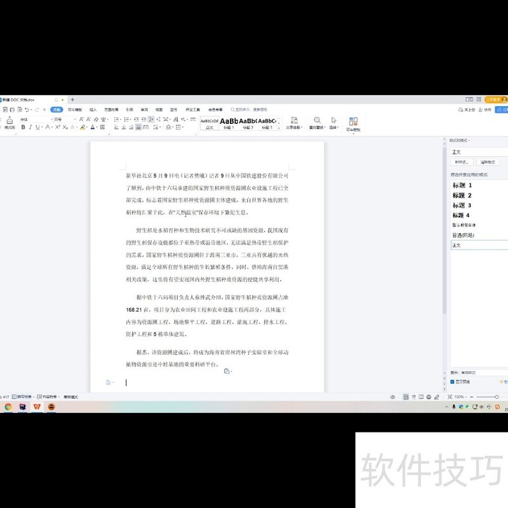This screenshot has width=508, height=508.
Task: Open the 显示 styles filter dropdown
Action: click(484, 373)
